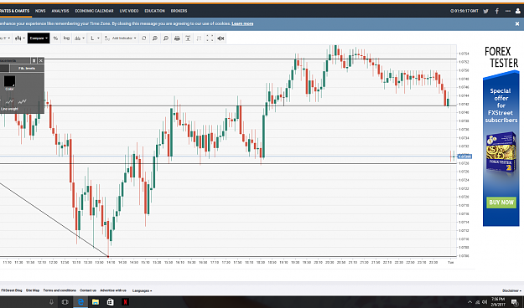Open the Brokers menu
Viewport: 524px width, 308px height.
click(179, 11)
